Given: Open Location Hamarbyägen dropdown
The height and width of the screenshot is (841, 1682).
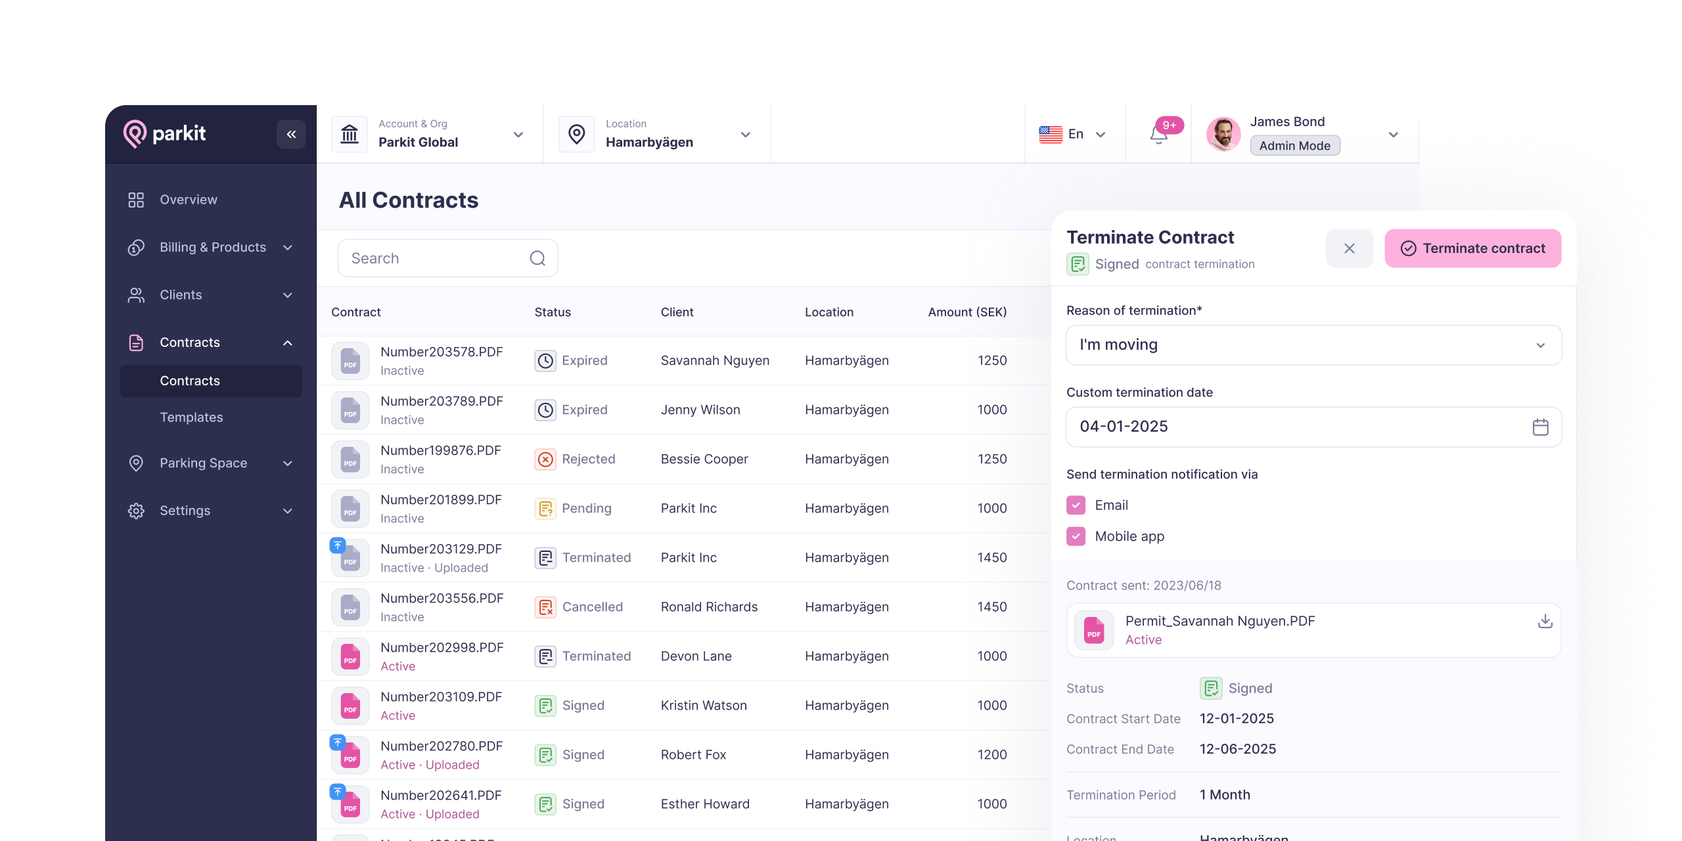Looking at the screenshot, I should [x=746, y=135].
